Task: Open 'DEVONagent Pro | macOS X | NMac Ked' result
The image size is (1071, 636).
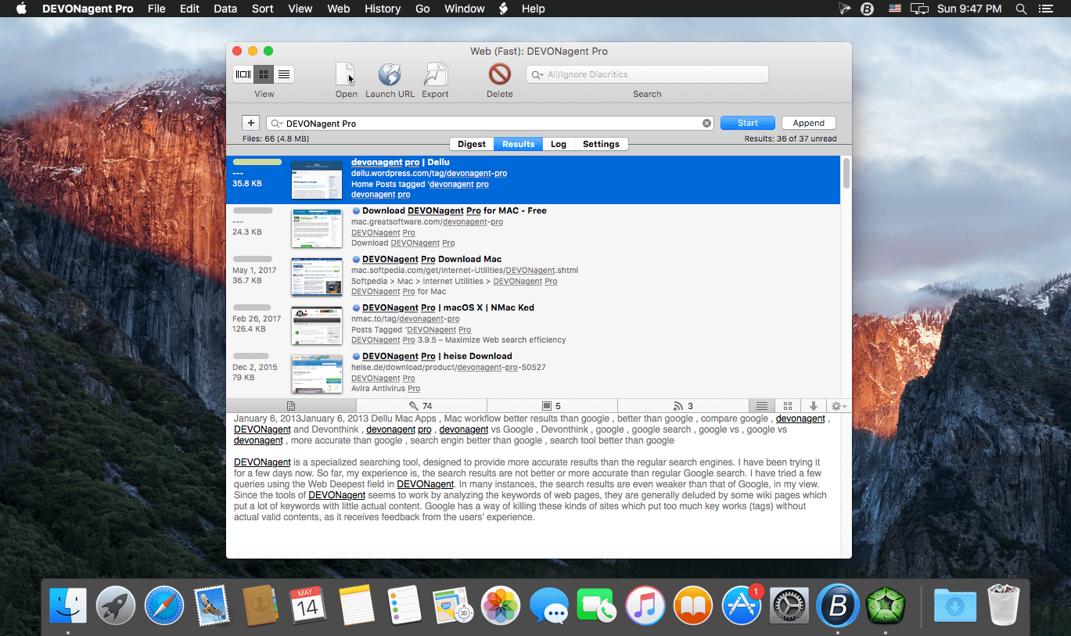Action: tap(533, 325)
